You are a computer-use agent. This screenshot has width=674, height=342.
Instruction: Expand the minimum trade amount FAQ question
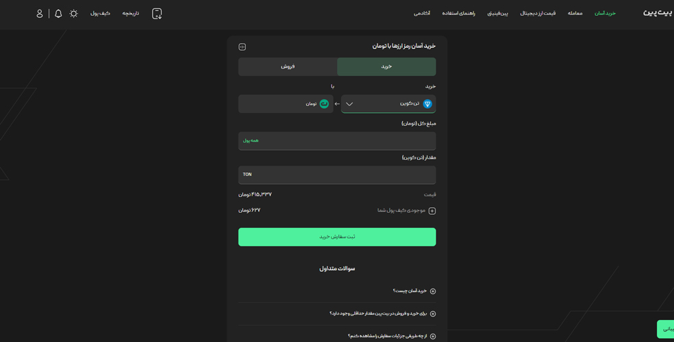coord(432,314)
